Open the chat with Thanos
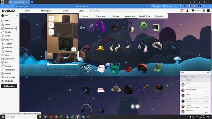Image resolution: width=212 pixels, height=119 pixels. coord(195,96)
